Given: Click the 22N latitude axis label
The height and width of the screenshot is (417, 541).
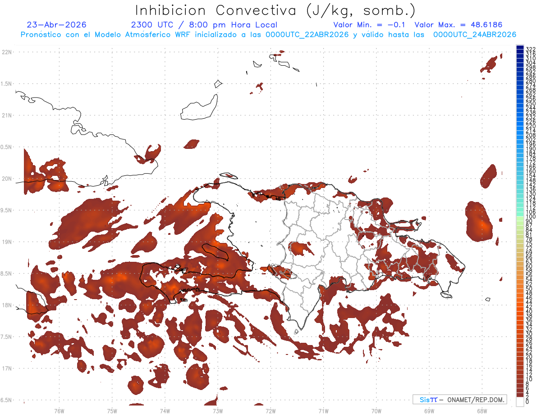Looking at the screenshot, I should (7, 52).
